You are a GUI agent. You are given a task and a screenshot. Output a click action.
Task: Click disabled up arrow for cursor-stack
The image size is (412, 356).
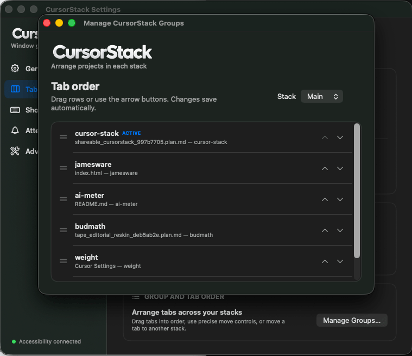[325, 138]
